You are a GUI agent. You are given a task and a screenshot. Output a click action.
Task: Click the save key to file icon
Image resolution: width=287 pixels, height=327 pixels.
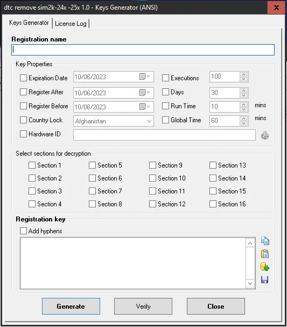[x=265, y=280]
